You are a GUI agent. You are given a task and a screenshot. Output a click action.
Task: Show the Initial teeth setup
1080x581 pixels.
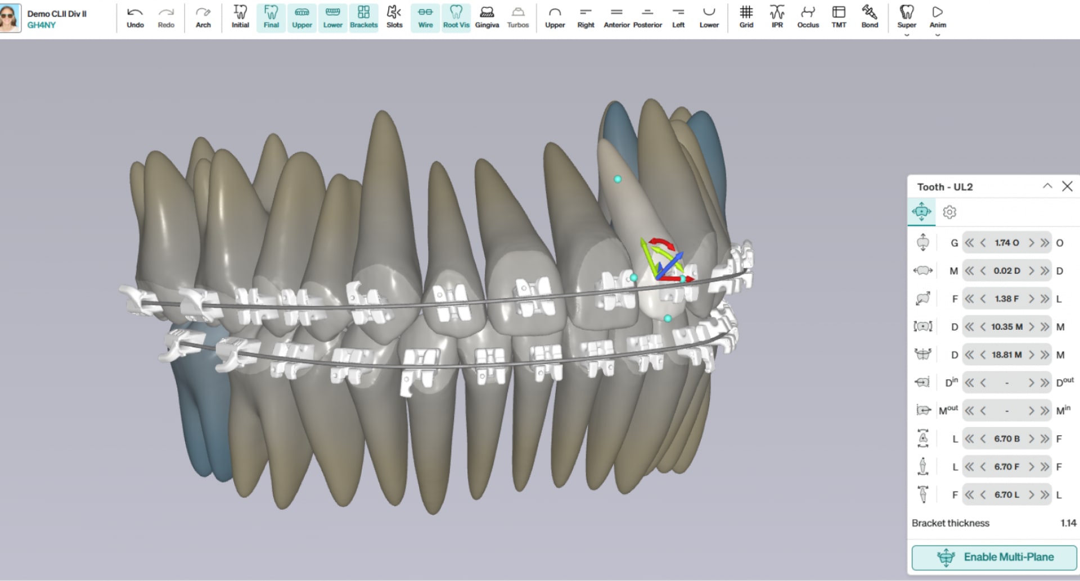pyautogui.click(x=240, y=17)
